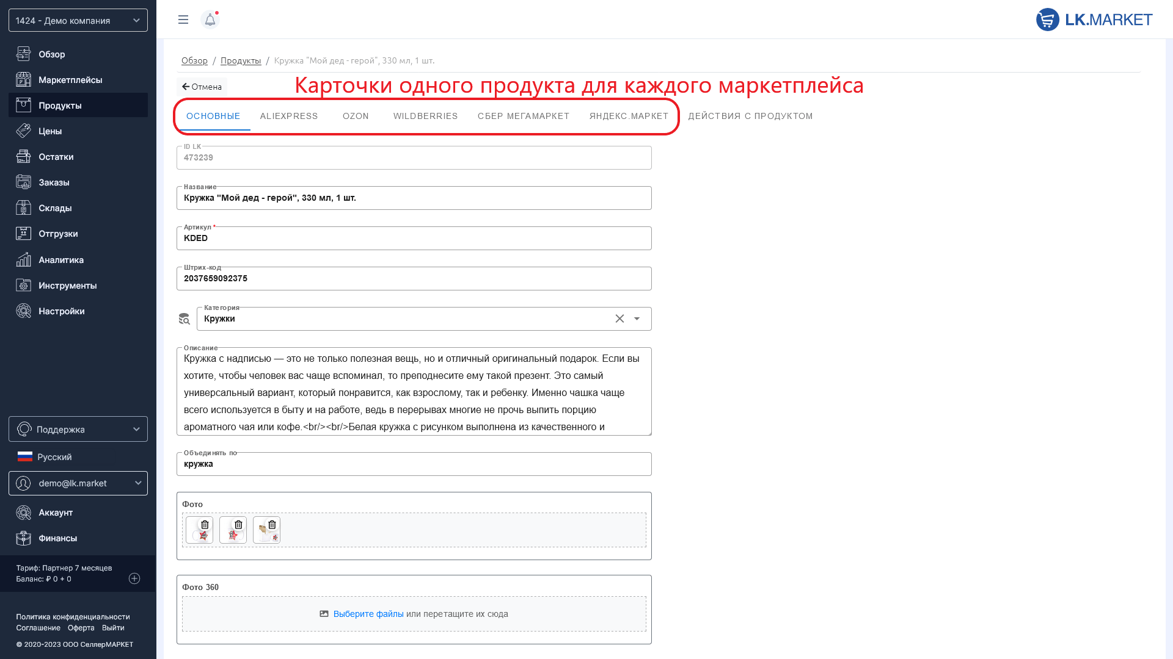1173x659 pixels.
Task: Click the Заказы sidebar icon
Action: coord(24,182)
